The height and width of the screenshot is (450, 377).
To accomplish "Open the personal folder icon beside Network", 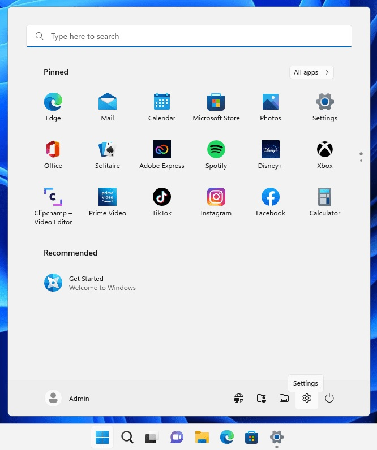I will click(261, 398).
